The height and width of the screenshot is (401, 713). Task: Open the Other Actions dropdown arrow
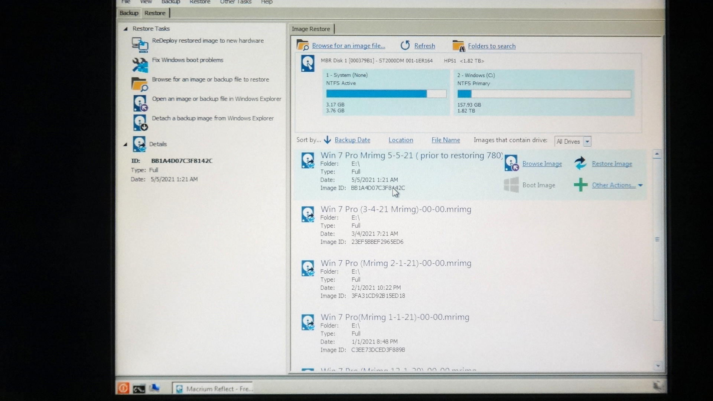tap(640, 185)
